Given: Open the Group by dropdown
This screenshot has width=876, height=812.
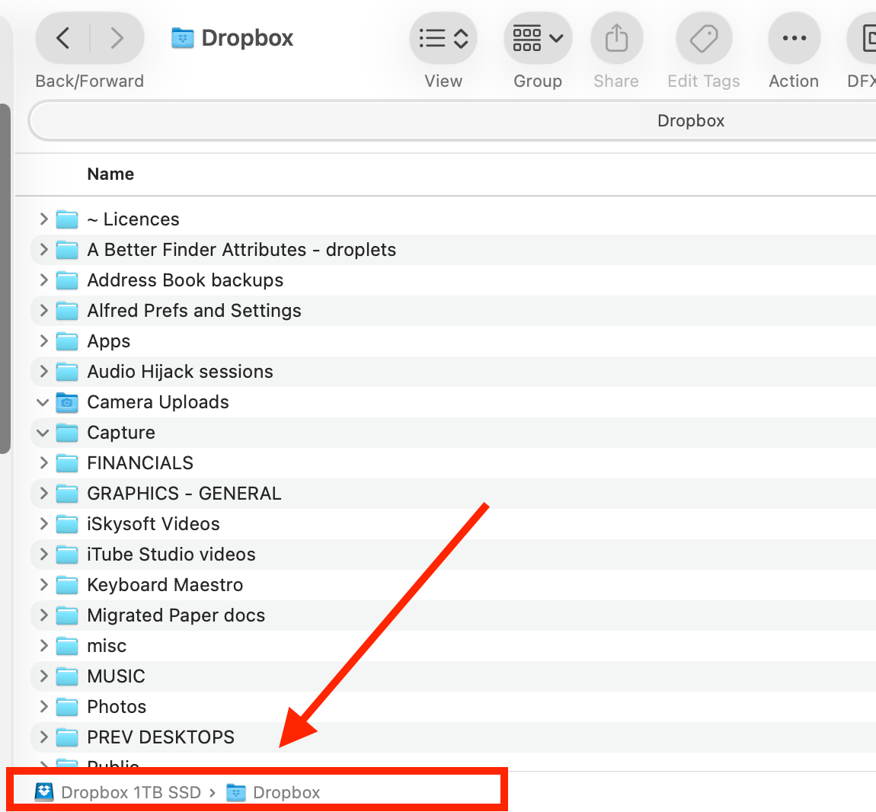Looking at the screenshot, I should pos(538,38).
